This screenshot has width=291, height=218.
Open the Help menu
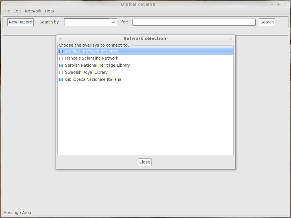[49, 11]
